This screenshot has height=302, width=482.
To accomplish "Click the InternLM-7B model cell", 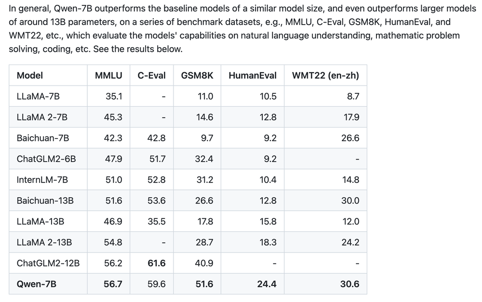I will pyautogui.click(x=42, y=180).
